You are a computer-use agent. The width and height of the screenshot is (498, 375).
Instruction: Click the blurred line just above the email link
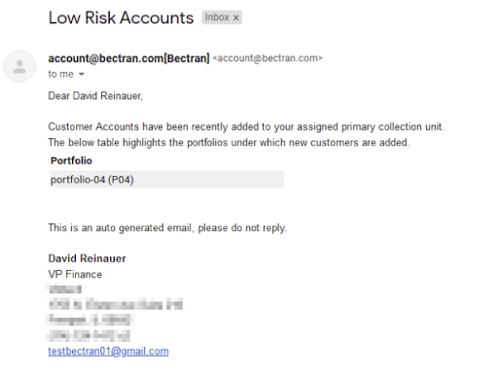[x=89, y=335]
